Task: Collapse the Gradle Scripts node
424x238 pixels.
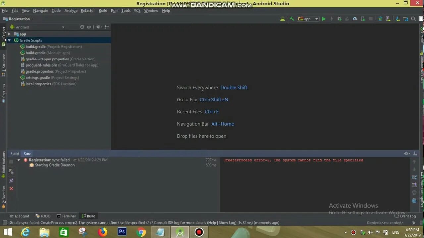Action: click(9, 40)
